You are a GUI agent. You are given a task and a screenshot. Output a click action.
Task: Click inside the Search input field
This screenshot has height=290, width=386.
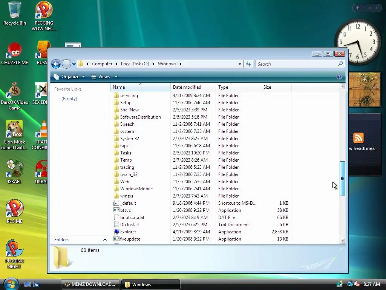point(297,64)
